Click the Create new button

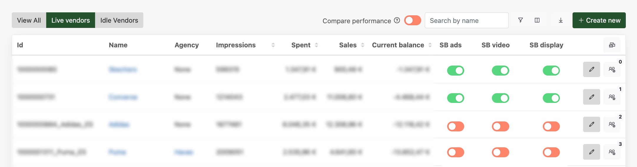[x=599, y=20]
